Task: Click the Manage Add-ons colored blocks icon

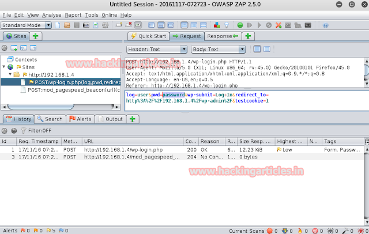Action: coord(217,25)
